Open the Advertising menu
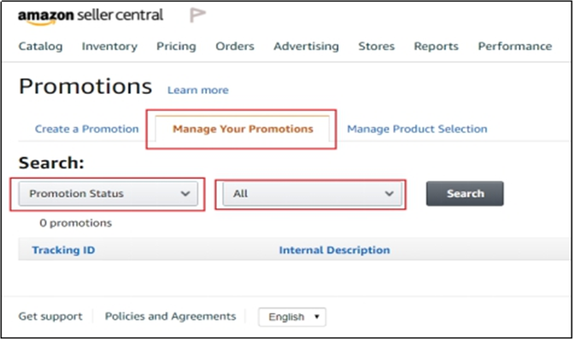Screen dimensions: 574x339 click(x=306, y=46)
